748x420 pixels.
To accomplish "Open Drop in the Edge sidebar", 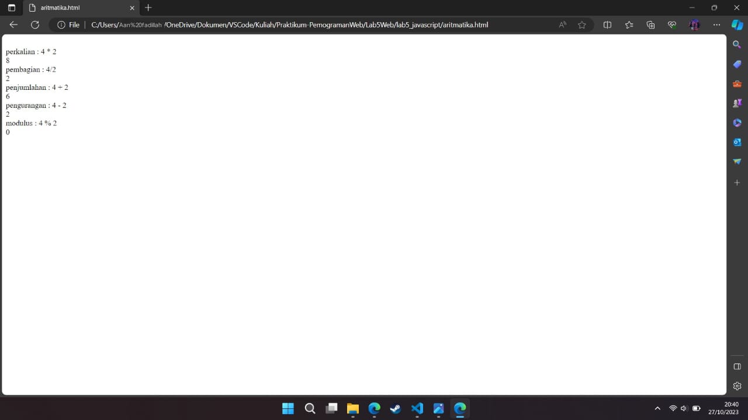I will point(737,162).
